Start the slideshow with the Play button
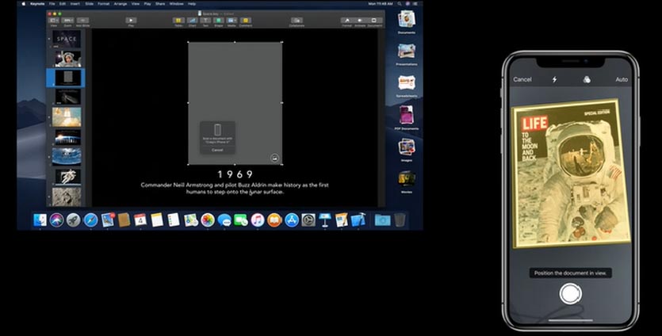 tap(131, 21)
